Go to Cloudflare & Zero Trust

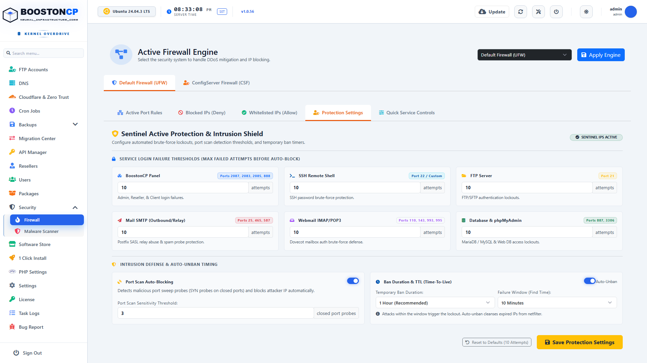(43, 97)
